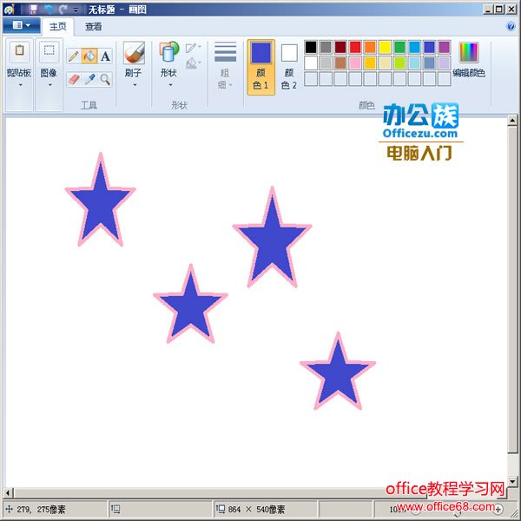
Task: Pick the yellow color swatch
Action: 385,47
